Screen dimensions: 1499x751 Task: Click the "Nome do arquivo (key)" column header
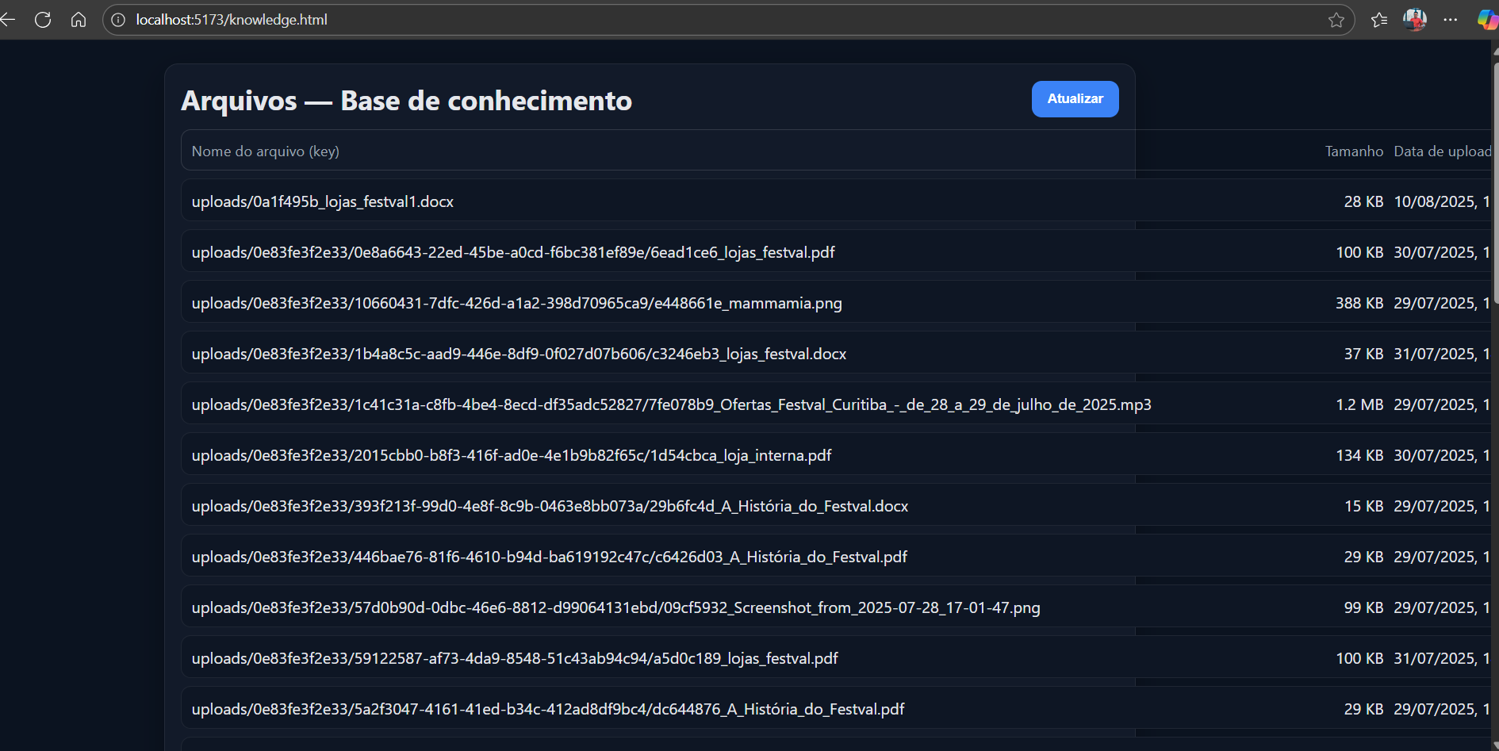point(265,151)
